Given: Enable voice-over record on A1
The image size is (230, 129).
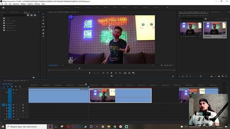Looking at the screenshot, I should [x=23, y=105].
